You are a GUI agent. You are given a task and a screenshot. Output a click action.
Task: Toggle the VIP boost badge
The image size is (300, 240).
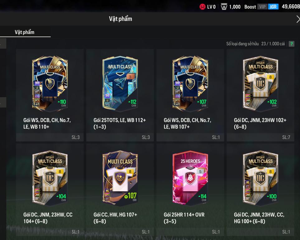(x=262, y=7)
